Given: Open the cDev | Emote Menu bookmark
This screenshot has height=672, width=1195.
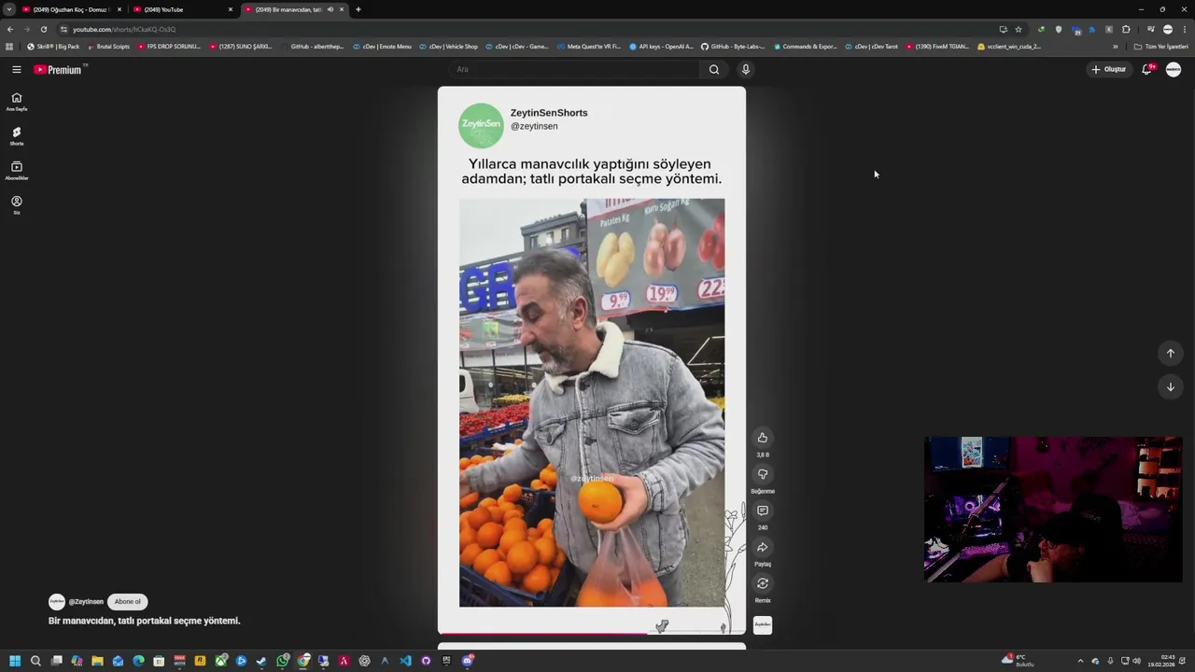Looking at the screenshot, I should pyautogui.click(x=382, y=47).
